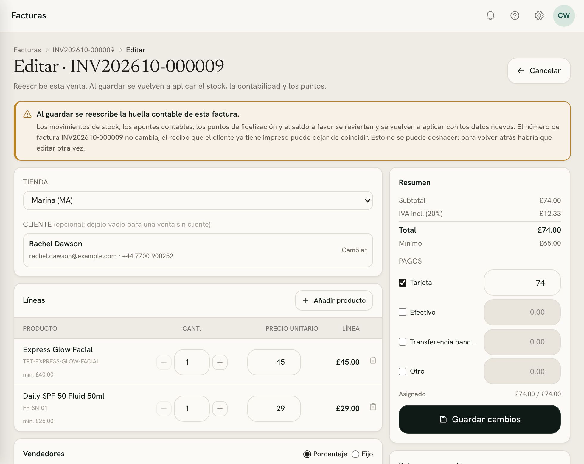This screenshot has height=464, width=584.
Task: Delete the Daily SPF 50 Fluid line
Action: pyautogui.click(x=373, y=407)
